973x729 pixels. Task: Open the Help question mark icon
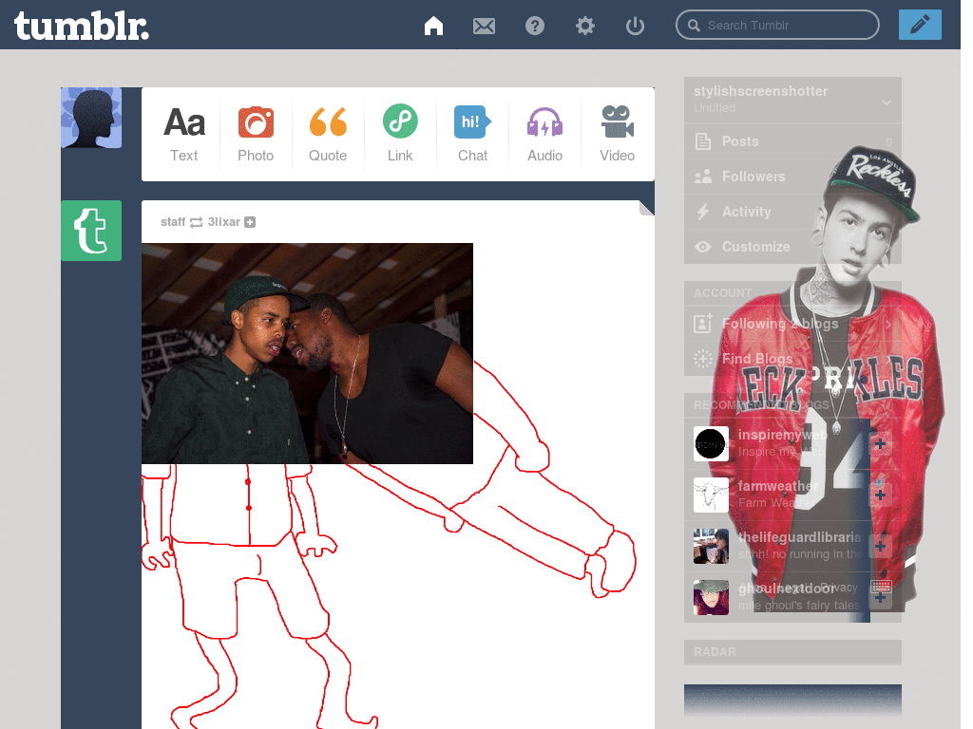point(534,26)
